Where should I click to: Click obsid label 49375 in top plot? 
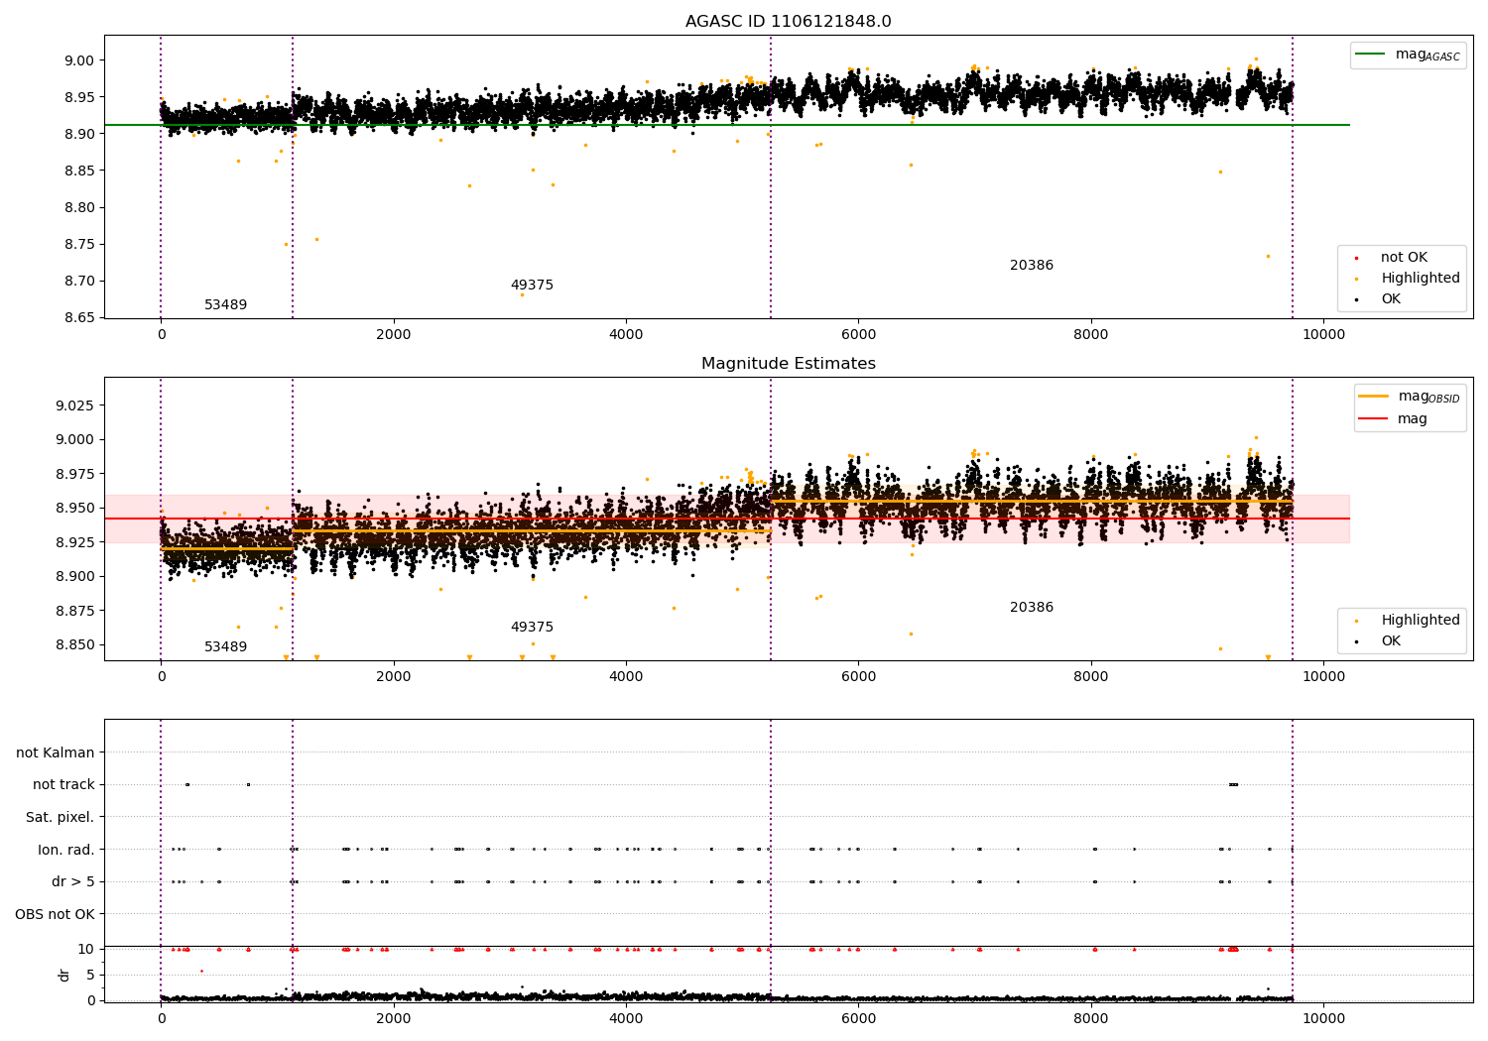pyautogui.click(x=532, y=286)
